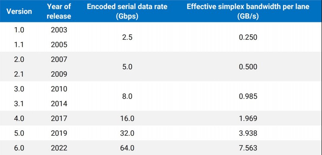Screen dimensions: 322x155
Task: Select the 8.0 Gbps data rate cell
Action: 127,96
